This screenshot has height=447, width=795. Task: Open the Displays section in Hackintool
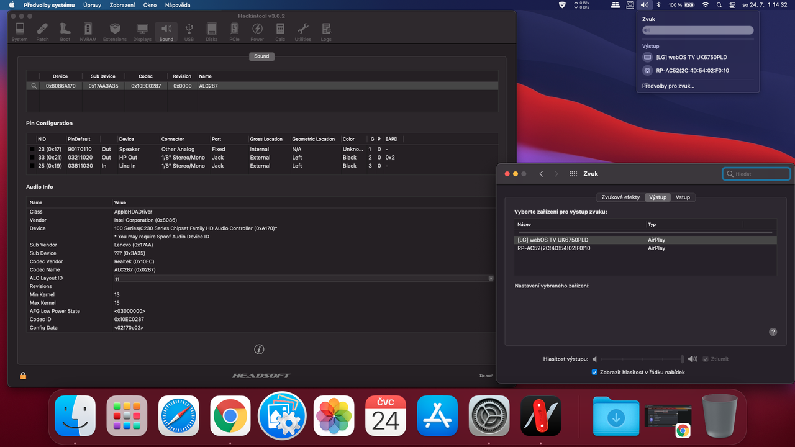(142, 32)
